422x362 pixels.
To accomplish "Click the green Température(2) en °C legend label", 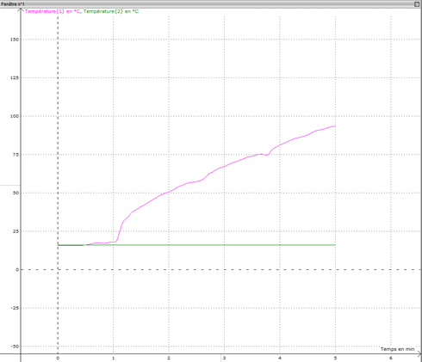I will click(x=111, y=11).
